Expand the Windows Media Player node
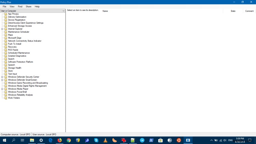Screen dimensions: 256x144 (x=2, y=89)
